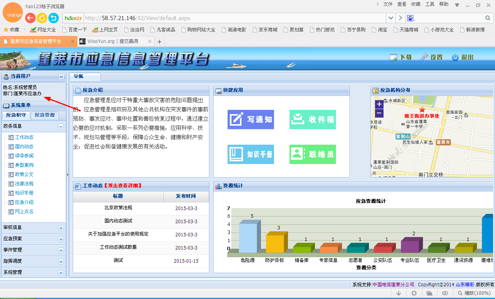Open the 典型案例 menu link
Screen dimensions: 495x299
coord(24,165)
